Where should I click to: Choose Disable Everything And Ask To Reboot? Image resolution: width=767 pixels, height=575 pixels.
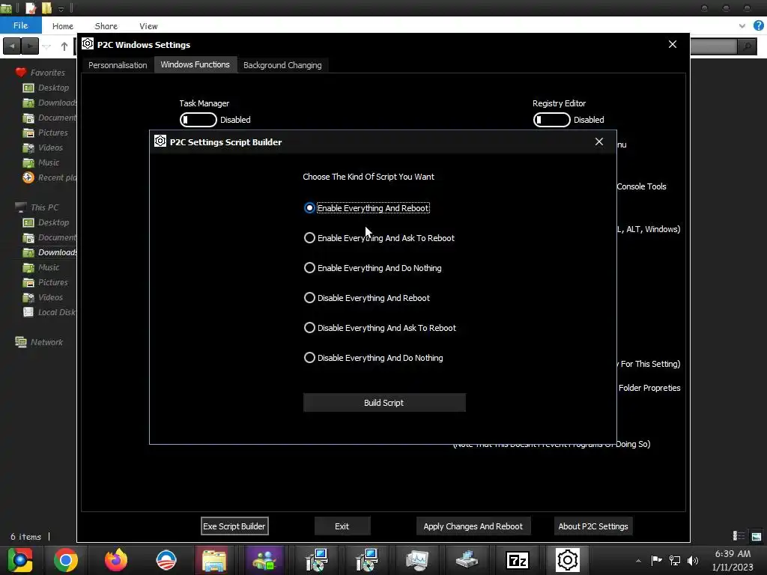coord(380,328)
